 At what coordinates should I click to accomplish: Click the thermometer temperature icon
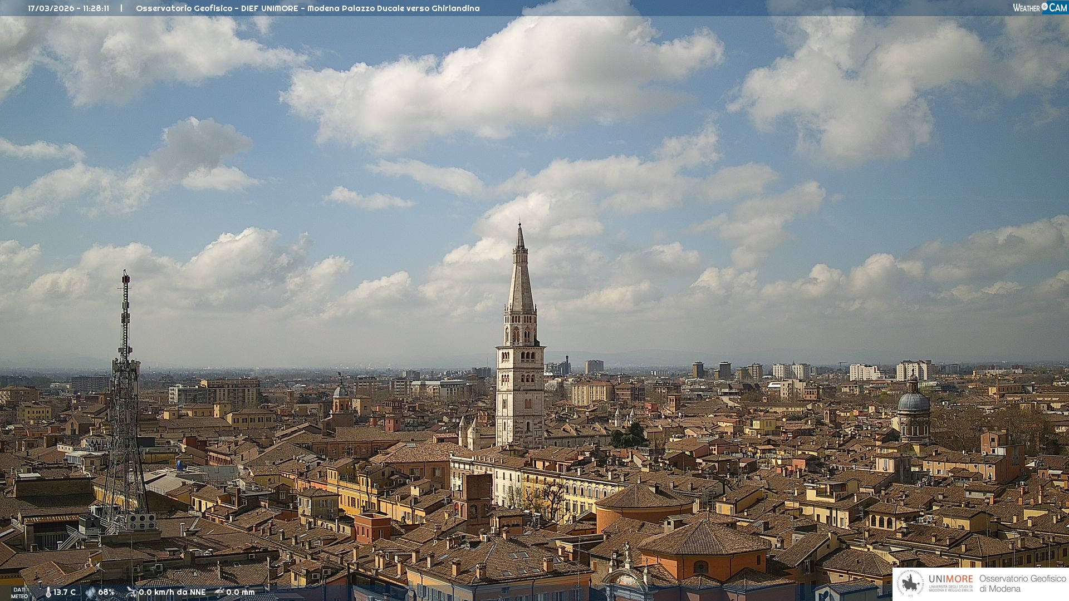tap(48, 593)
